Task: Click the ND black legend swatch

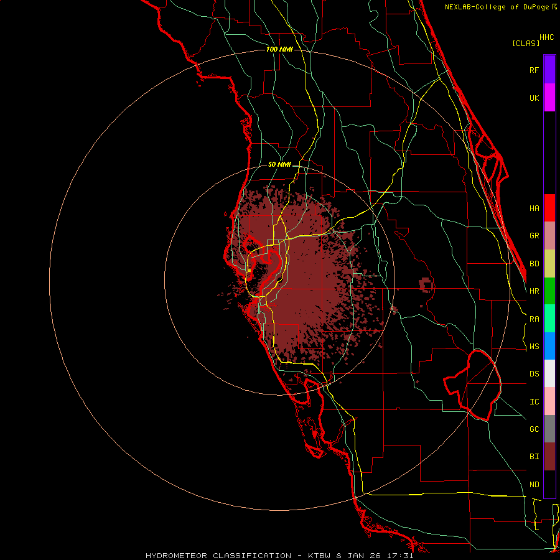Action: (549, 484)
